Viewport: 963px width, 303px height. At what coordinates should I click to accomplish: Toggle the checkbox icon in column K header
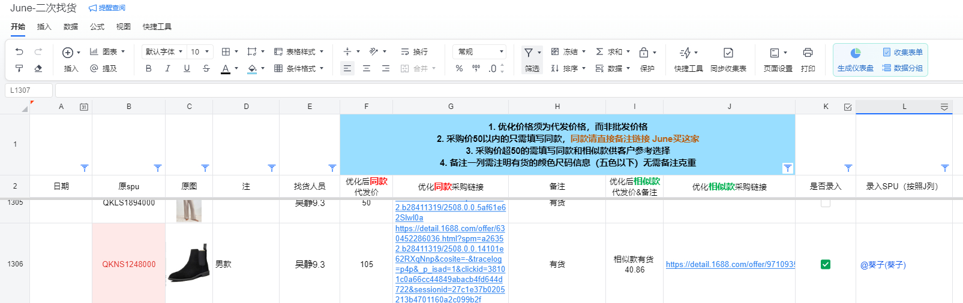[x=848, y=107]
